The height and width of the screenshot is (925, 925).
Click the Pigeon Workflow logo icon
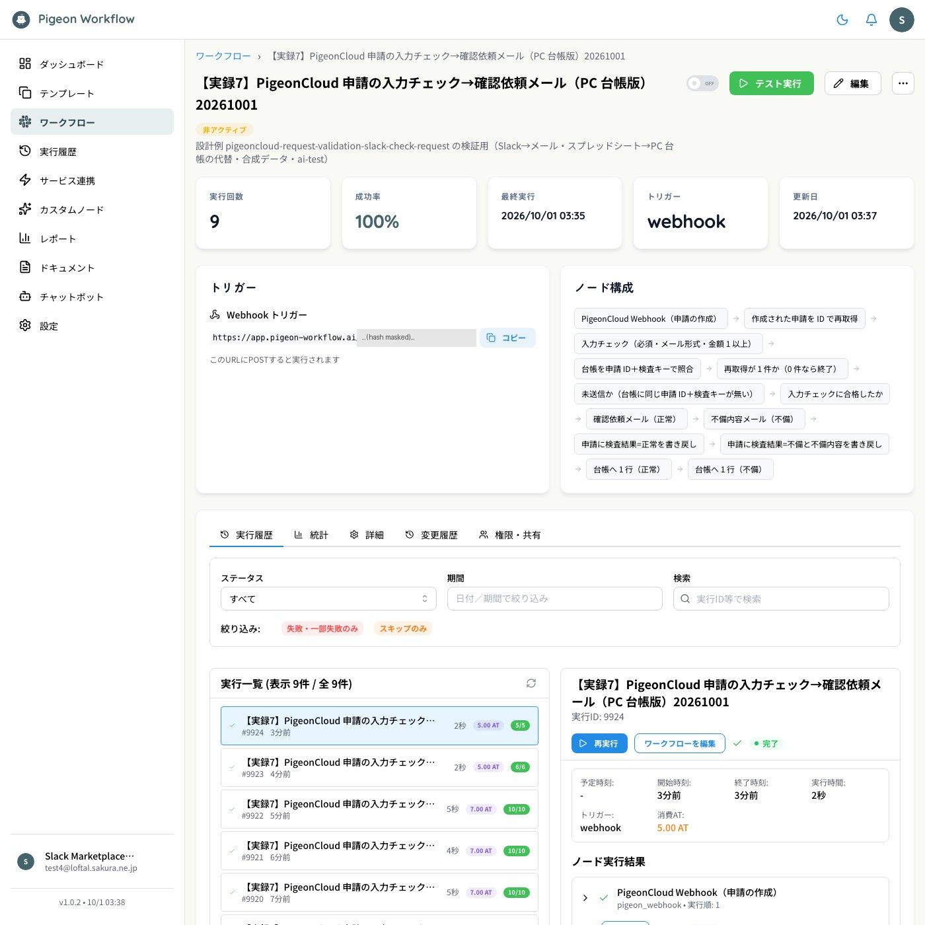[x=21, y=19]
